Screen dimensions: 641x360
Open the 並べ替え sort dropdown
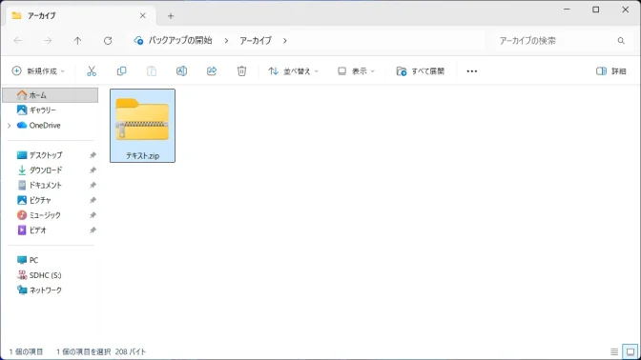[293, 71]
